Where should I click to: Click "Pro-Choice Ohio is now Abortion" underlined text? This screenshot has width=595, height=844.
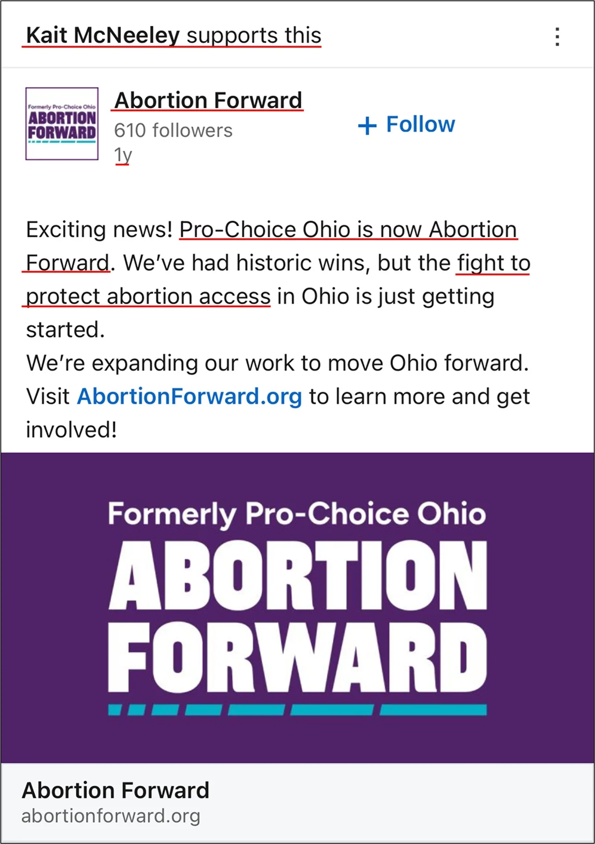coord(348,230)
